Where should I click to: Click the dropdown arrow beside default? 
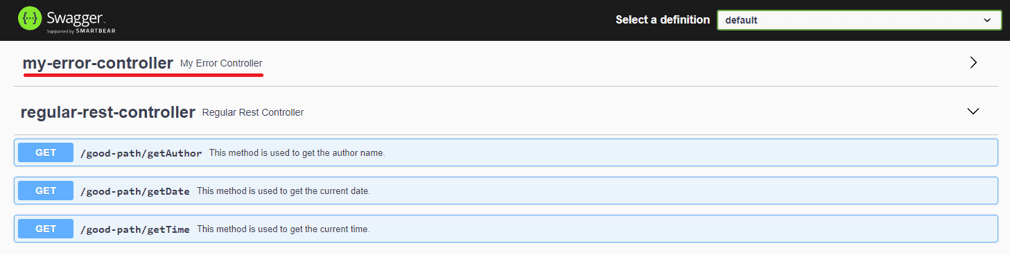(988, 20)
